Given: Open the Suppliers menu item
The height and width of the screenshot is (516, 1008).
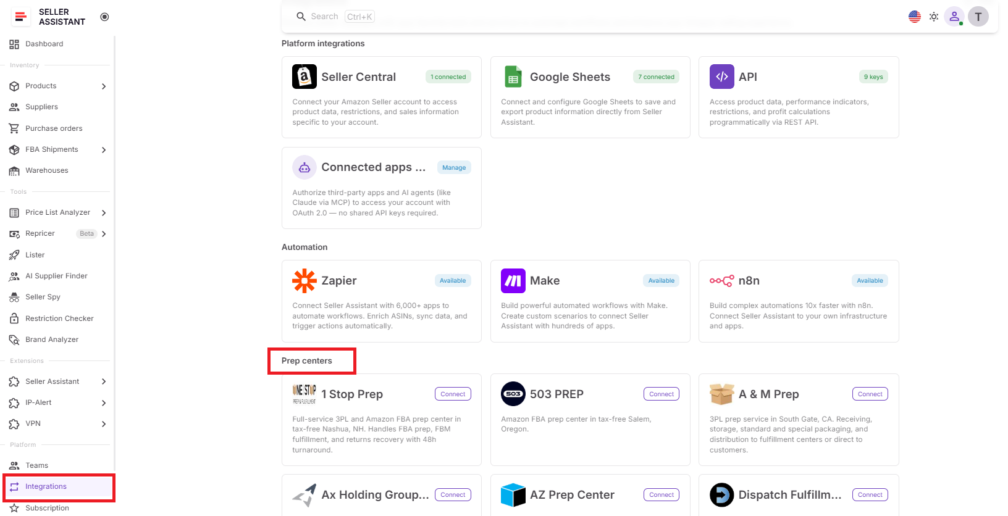Looking at the screenshot, I should tap(59, 107).
